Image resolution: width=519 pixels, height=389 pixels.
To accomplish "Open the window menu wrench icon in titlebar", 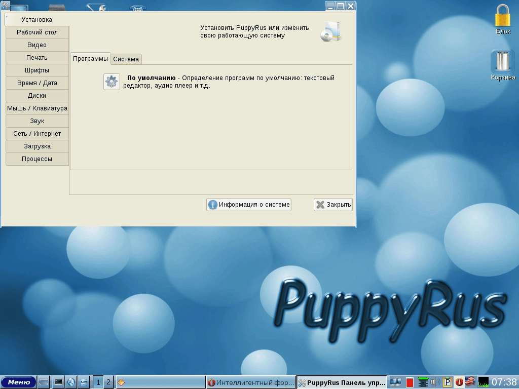I will (5, 5).
